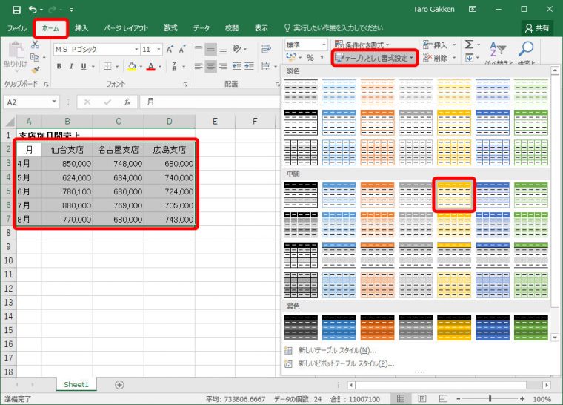Switch to Normal view in the status bar

[401, 398]
